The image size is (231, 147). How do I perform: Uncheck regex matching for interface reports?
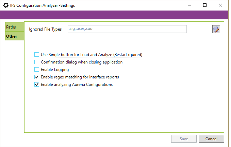click(37, 77)
